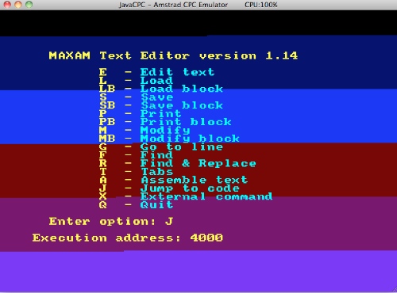Viewport: 397px width, 293px height.
Task: Choose the 'Load block' option
Action: pos(182,89)
